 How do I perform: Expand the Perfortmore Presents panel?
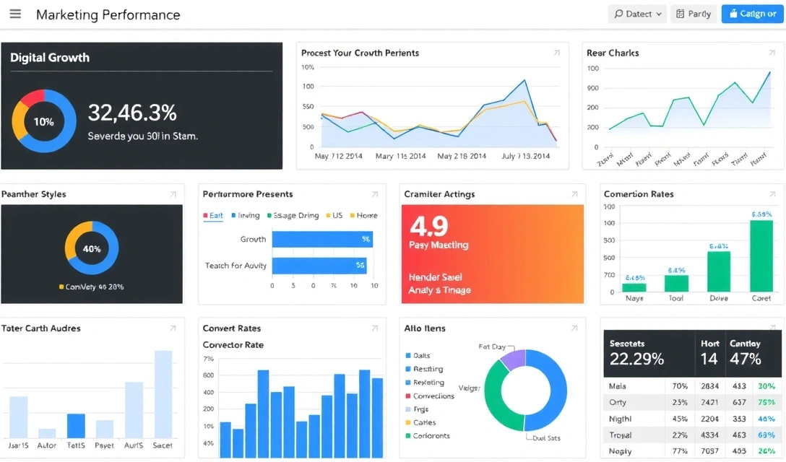[374, 194]
